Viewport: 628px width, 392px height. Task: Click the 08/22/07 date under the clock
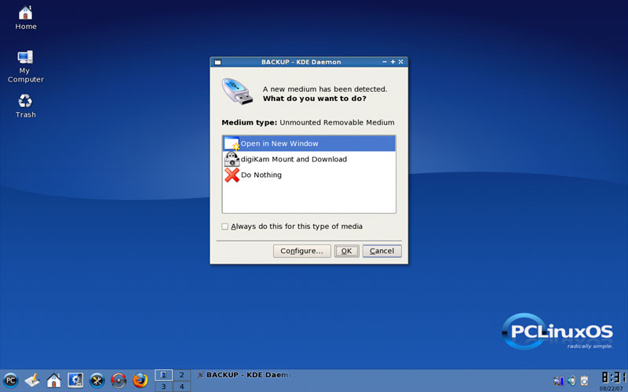coord(612,388)
